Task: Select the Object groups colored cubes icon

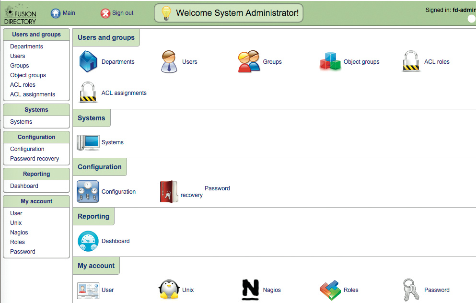Action: (x=330, y=61)
